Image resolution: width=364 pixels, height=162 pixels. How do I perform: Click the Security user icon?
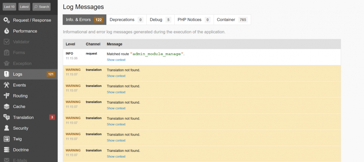pyautogui.click(x=7, y=128)
